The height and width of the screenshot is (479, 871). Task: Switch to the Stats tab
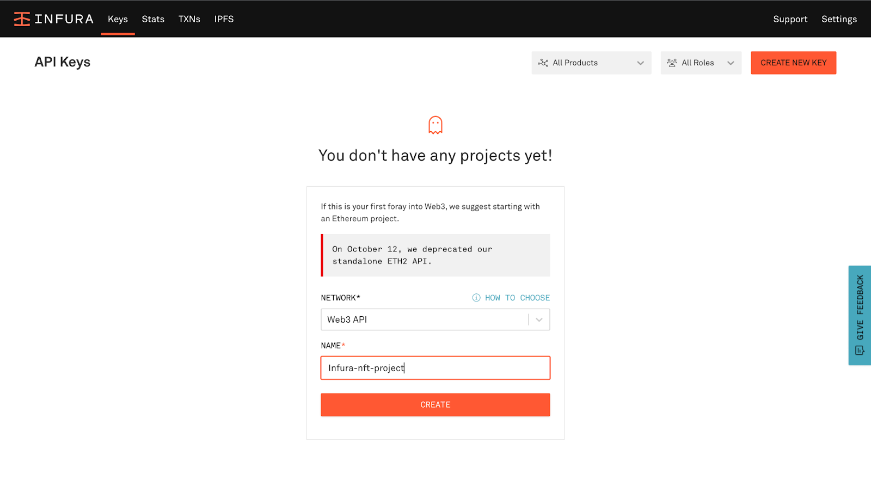[153, 19]
